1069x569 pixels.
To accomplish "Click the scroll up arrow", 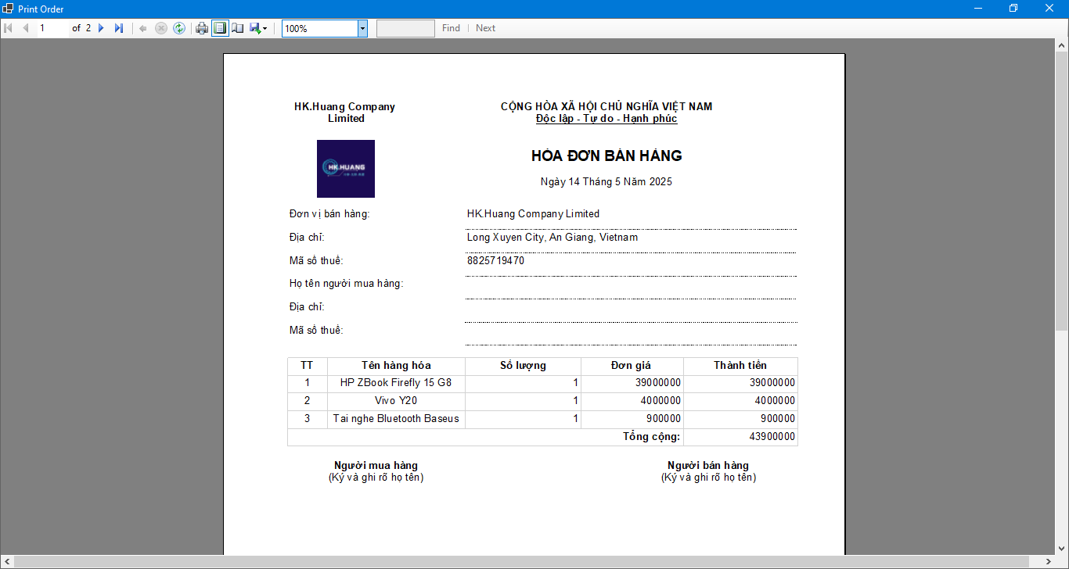I will pyautogui.click(x=1062, y=45).
